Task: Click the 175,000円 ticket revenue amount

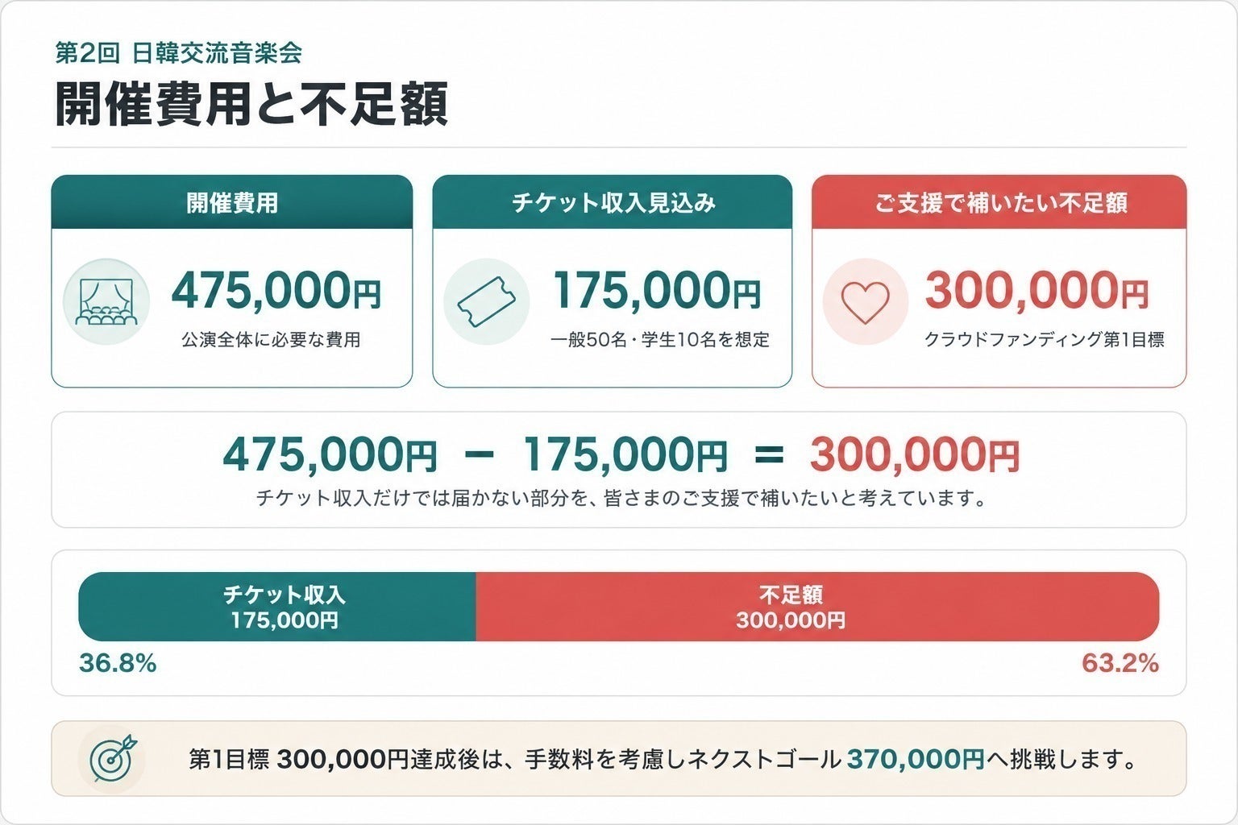Action: (x=657, y=291)
